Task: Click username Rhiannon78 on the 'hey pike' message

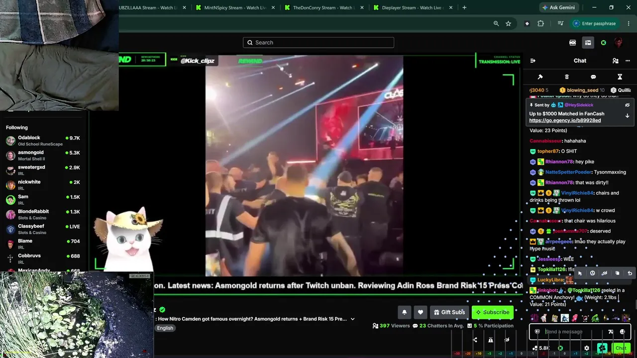Action: click(559, 162)
